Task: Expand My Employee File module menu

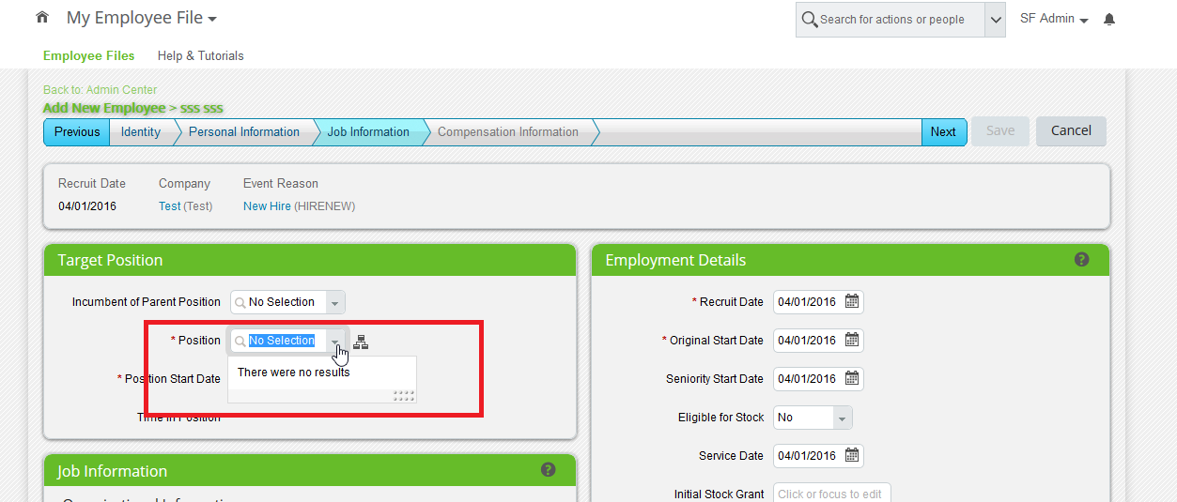Action: point(142,18)
